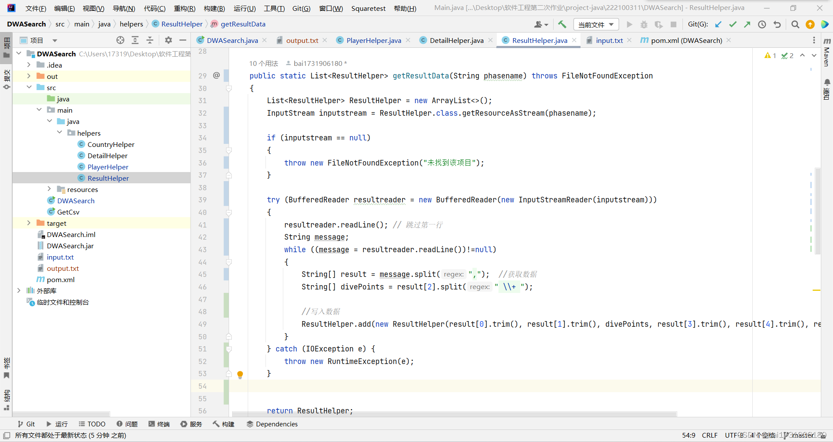Click the override marker at line 29
This screenshot has height=442, width=833.
[x=216, y=75]
